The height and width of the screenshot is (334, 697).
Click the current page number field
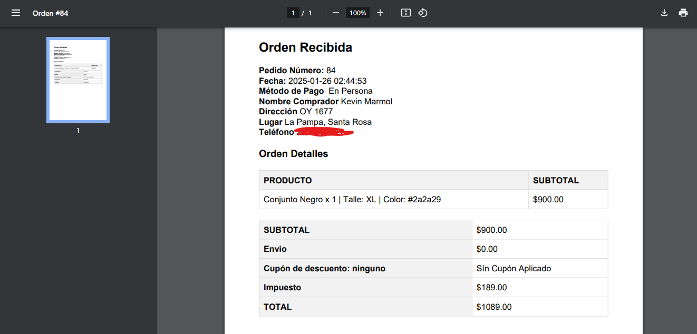click(x=293, y=13)
